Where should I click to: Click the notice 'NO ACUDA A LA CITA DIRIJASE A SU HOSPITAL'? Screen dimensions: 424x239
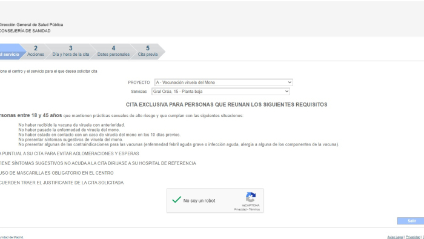pyautogui.click(x=98, y=163)
